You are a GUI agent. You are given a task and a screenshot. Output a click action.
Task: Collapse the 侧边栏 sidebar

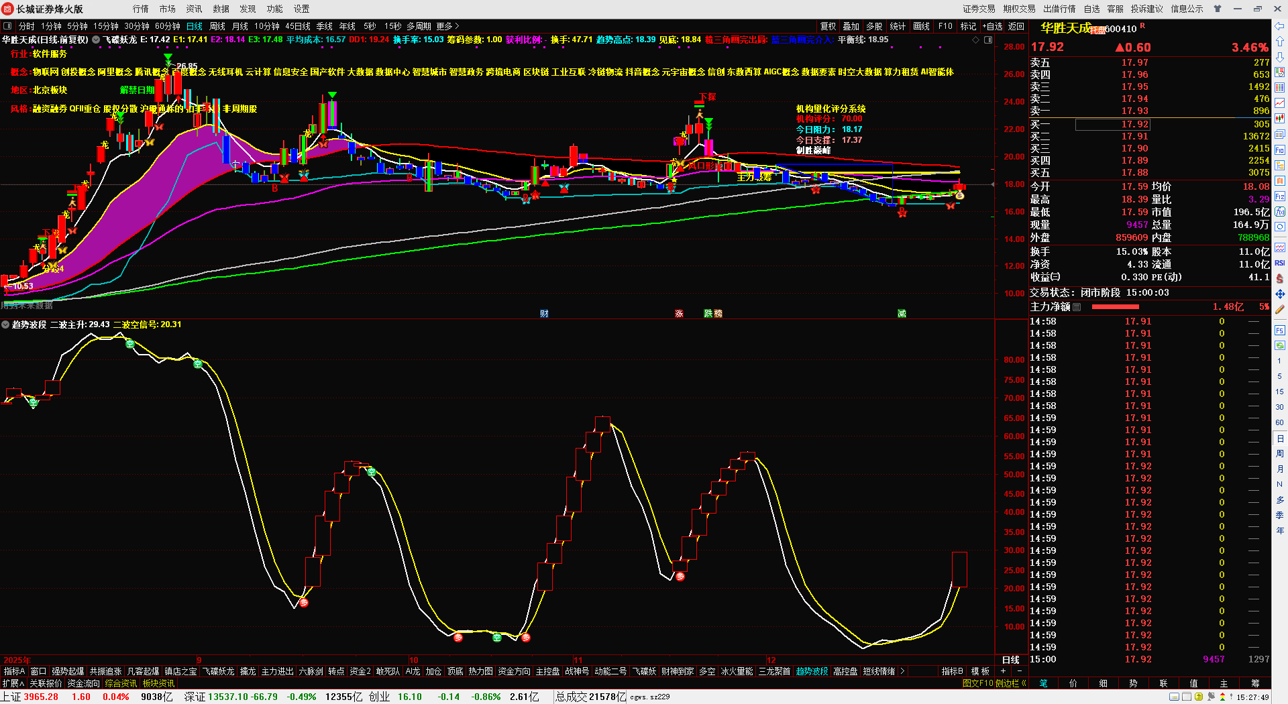point(1010,683)
